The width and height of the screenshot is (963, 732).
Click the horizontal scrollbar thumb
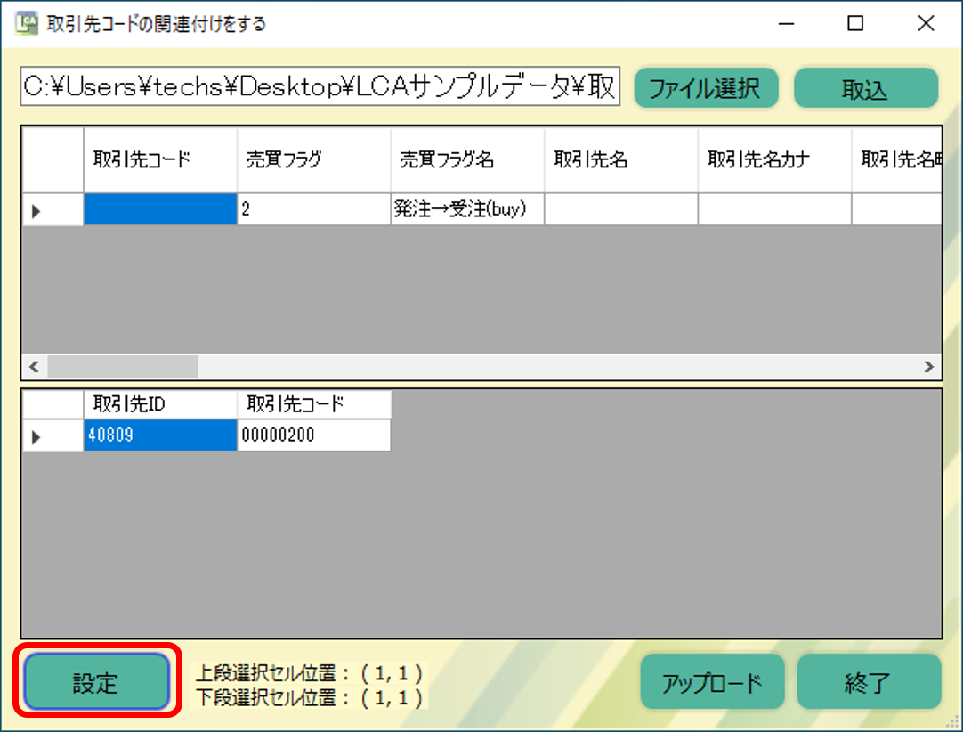pos(123,366)
